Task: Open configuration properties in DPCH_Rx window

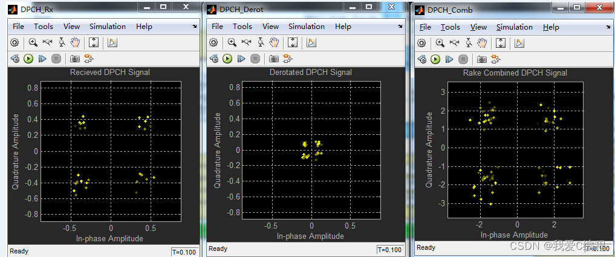Action: tap(15, 42)
